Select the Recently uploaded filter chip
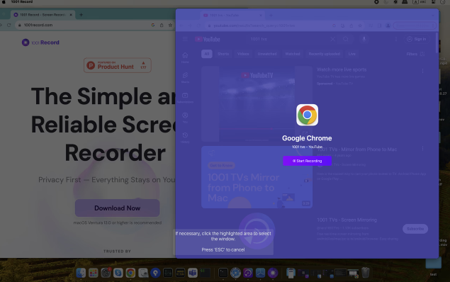450x282 pixels. [x=325, y=54]
